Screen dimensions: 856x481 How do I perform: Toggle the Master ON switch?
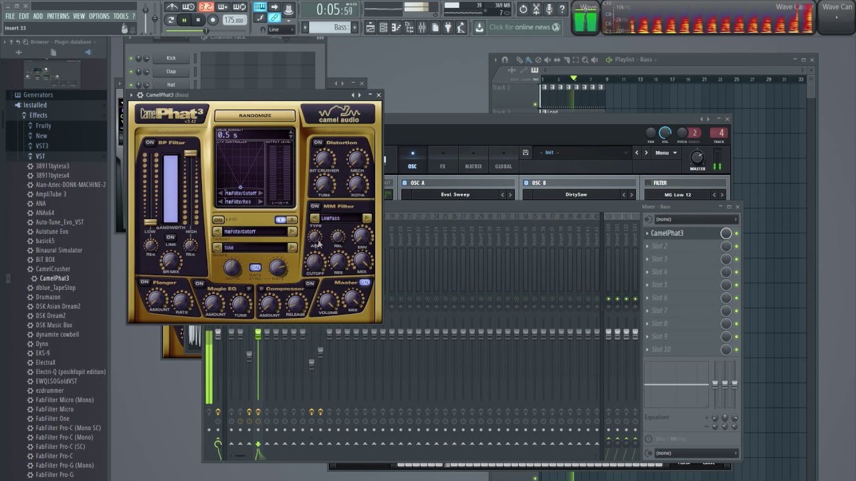[364, 283]
